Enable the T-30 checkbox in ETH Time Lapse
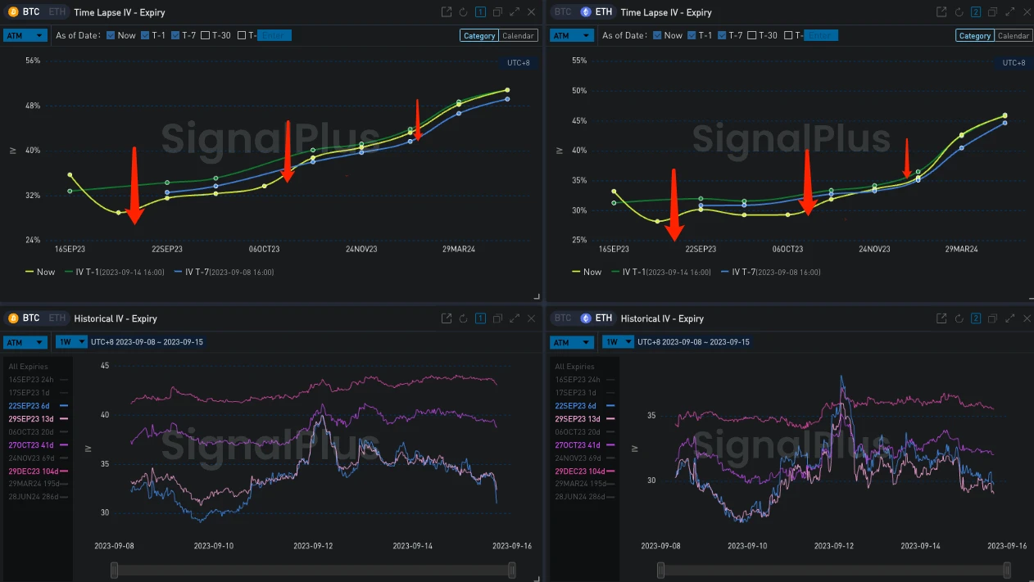Viewport: 1034px width, 582px height. 751,35
